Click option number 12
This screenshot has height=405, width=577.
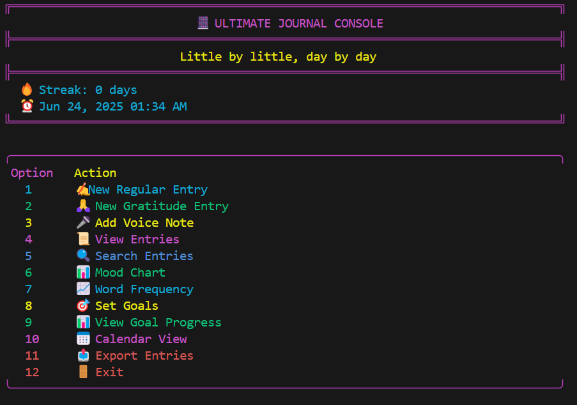32,372
